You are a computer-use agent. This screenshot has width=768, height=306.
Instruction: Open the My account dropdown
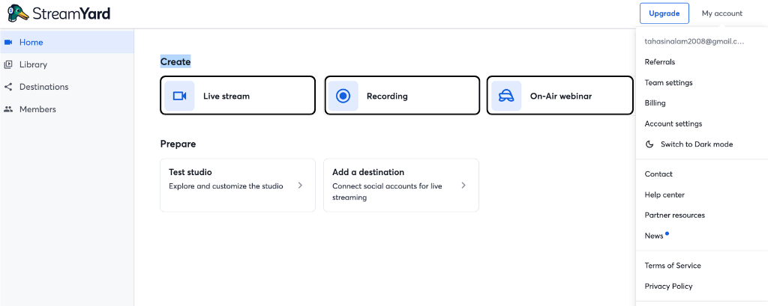coord(721,13)
